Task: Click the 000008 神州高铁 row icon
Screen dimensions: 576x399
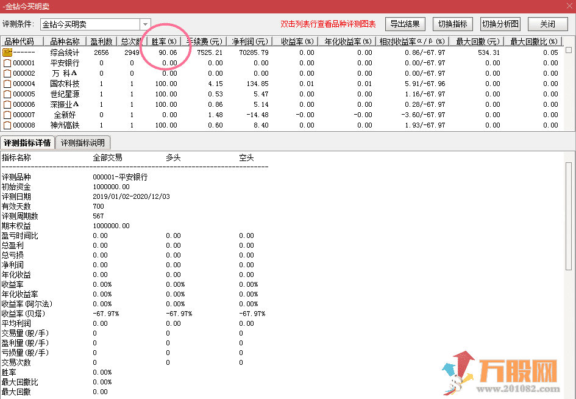Action: (7, 125)
